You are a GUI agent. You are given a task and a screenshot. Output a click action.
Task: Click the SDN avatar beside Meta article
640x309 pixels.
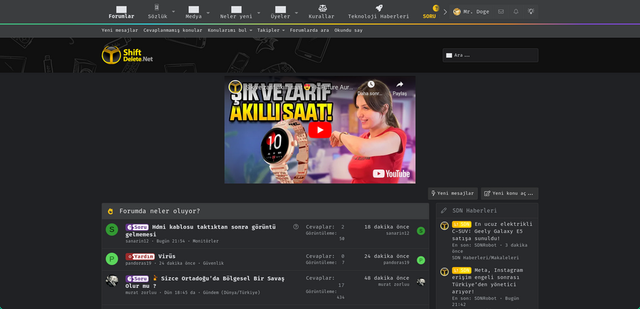[444, 271]
